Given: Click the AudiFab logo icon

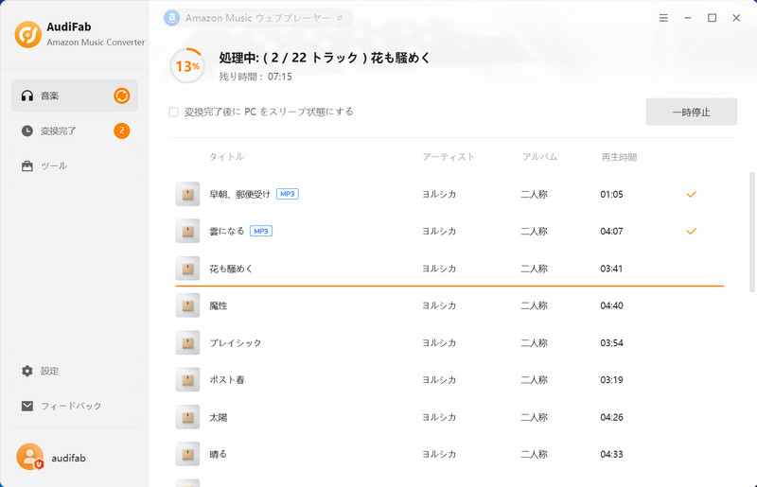Looking at the screenshot, I should tap(27, 34).
